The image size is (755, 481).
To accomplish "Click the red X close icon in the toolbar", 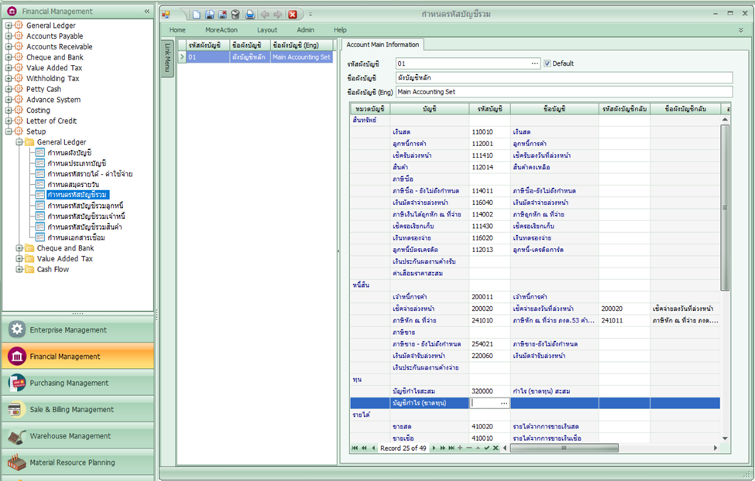I will 293,15.
